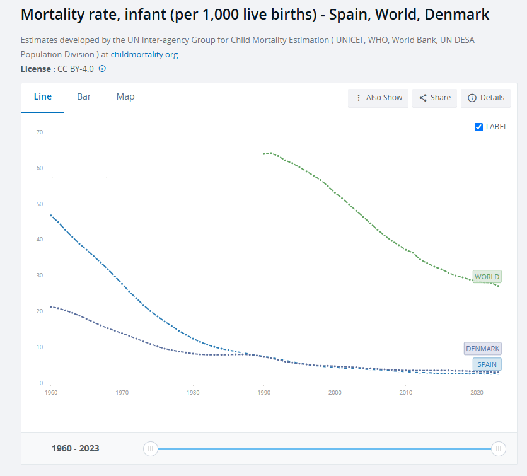Click the license info circle icon
Image resolution: width=527 pixels, height=476 pixels.
[103, 69]
